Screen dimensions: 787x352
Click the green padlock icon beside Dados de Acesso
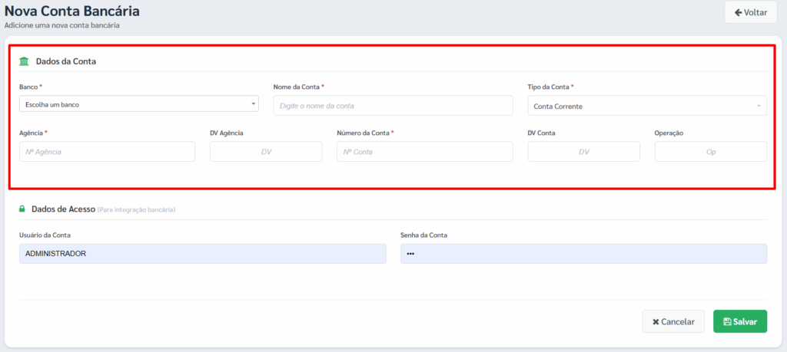click(x=22, y=209)
